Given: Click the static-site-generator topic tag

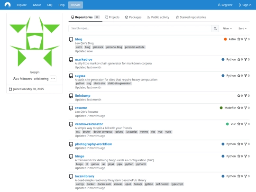Looking at the screenshot, I should pyautogui.click(x=119, y=83).
